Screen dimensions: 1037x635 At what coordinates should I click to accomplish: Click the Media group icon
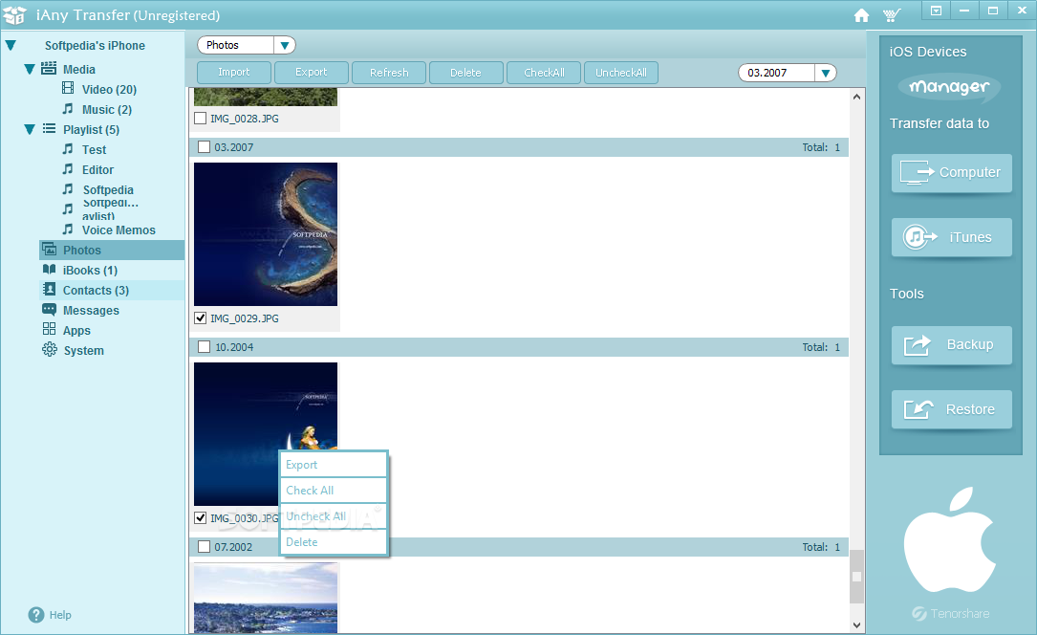[x=49, y=68]
